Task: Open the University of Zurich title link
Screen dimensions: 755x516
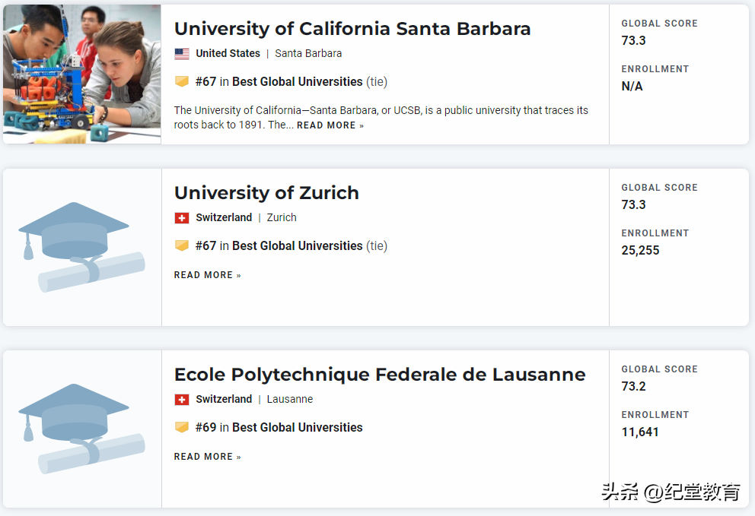Action: (x=266, y=193)
